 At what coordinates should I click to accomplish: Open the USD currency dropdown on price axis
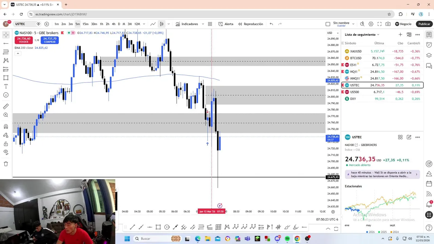(332, 33)
